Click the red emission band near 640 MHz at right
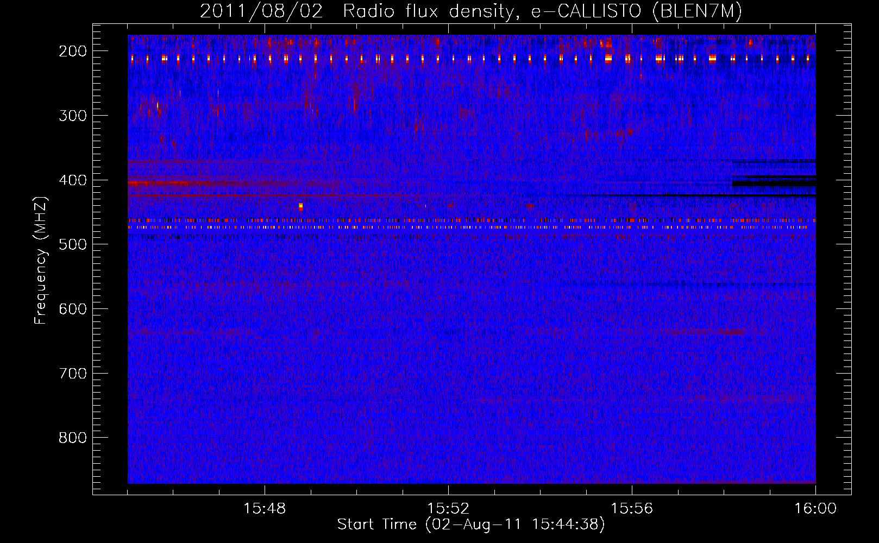The width and height of the screenshot is (879, 543). click(706, 331)
